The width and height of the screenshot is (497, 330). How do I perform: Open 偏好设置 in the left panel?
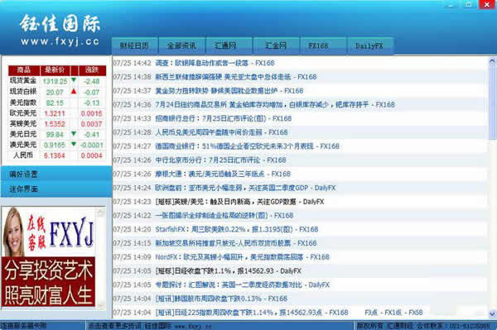(x=24, y=175)
